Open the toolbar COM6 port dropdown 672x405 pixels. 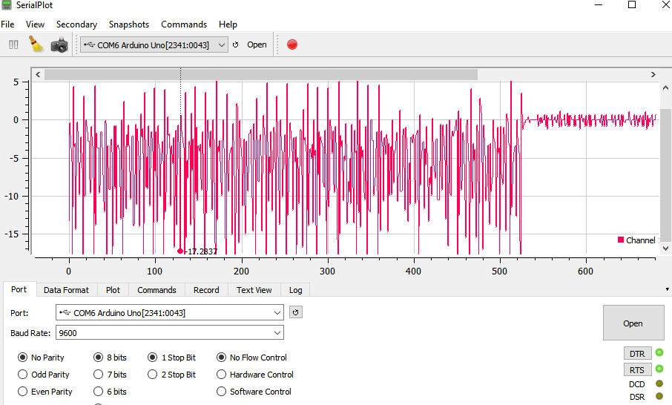coord(222,45)
